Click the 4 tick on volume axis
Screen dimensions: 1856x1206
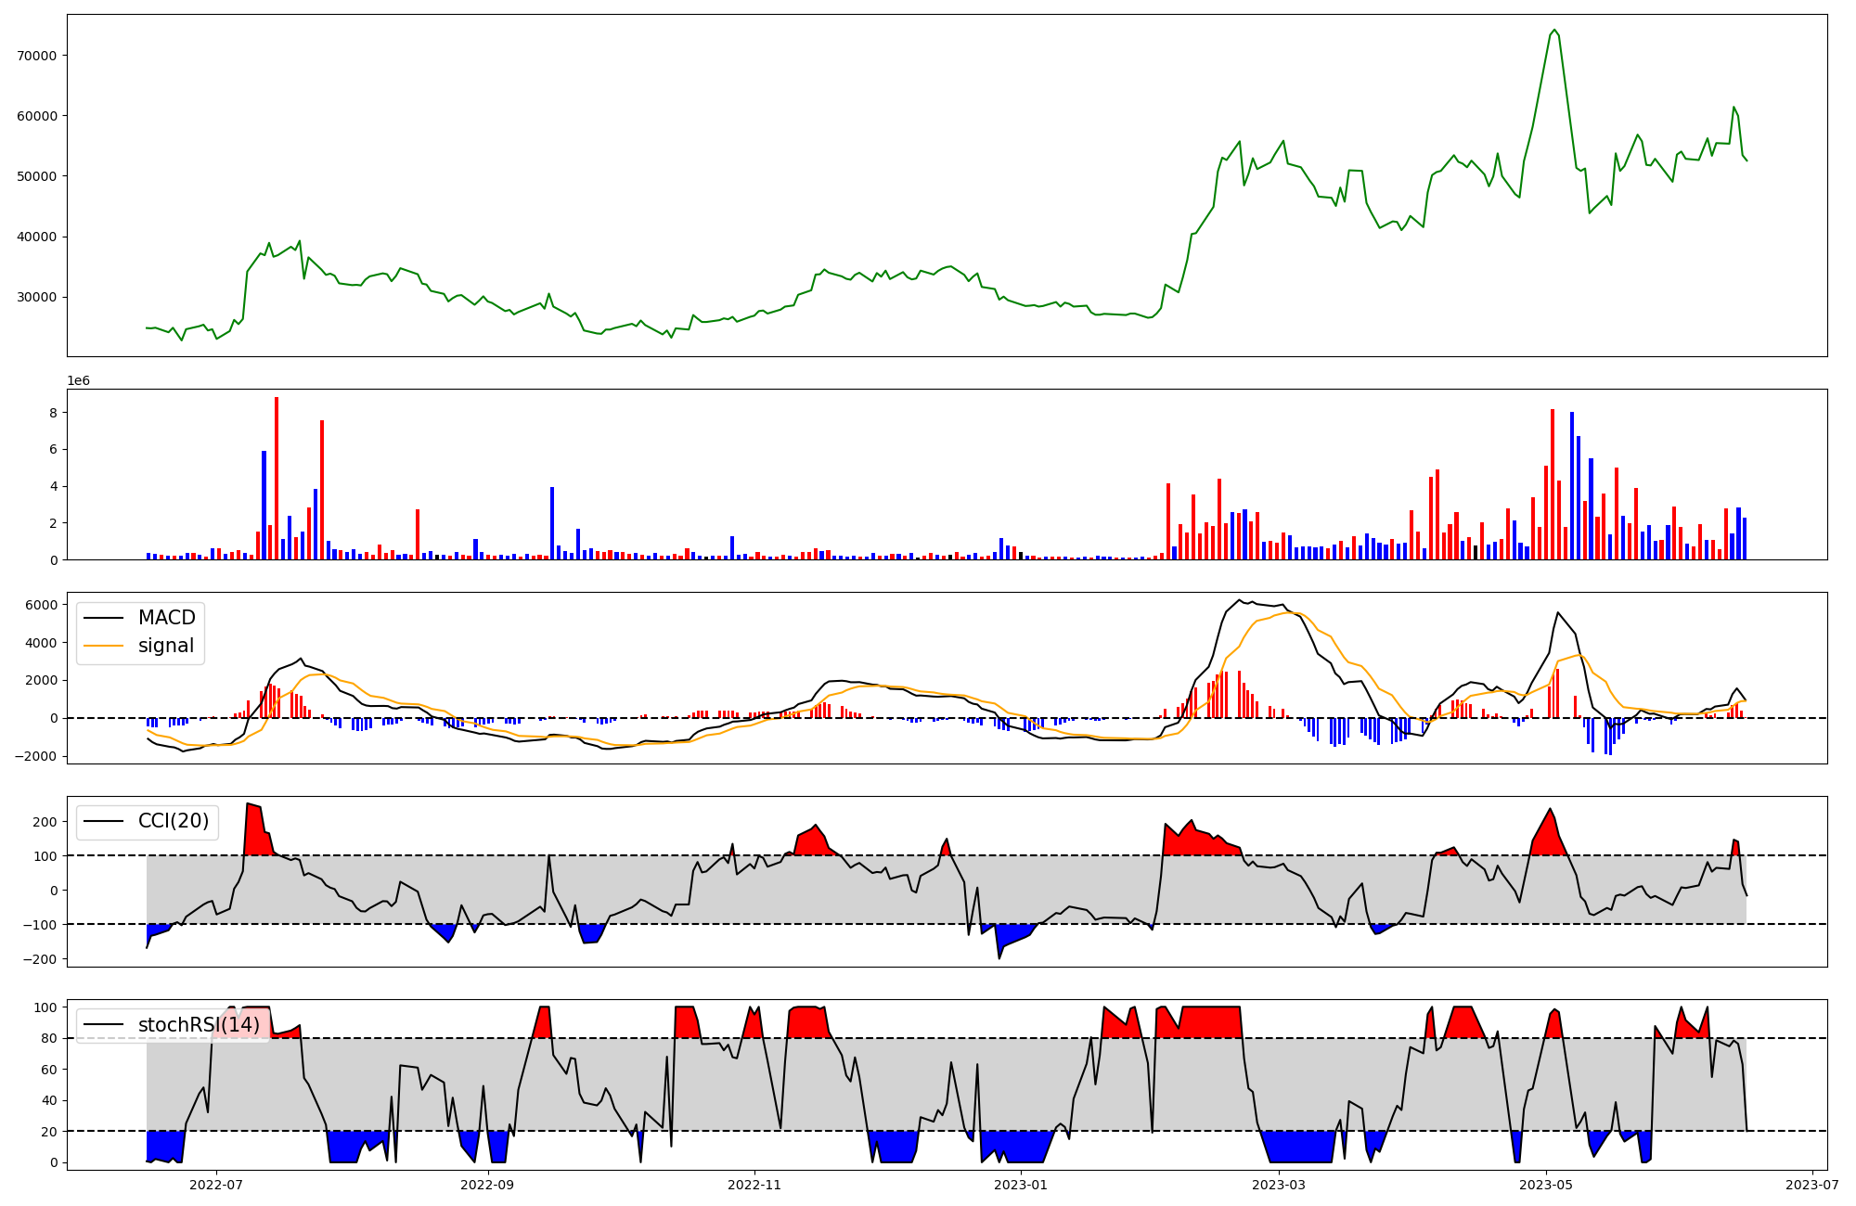click(x=53, y=486)
